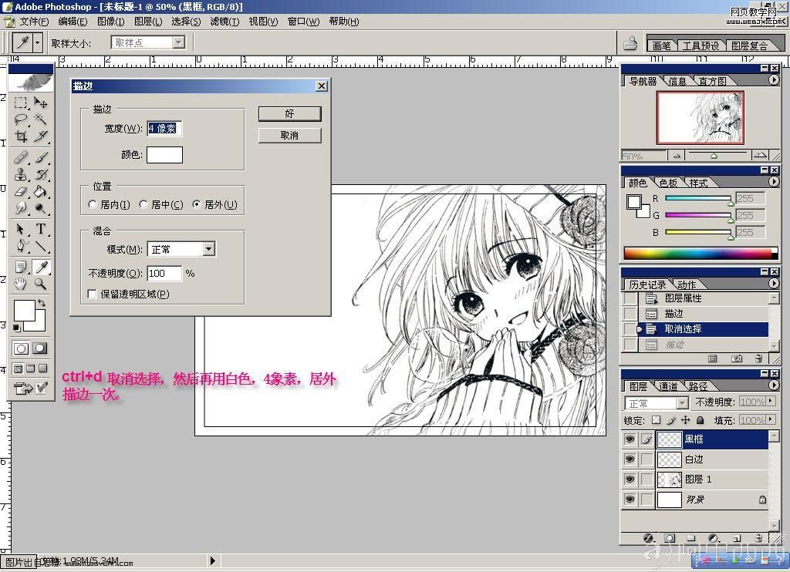790x572 pixels.
Task: Reset to default black and white colors
Action: [x=17, y=328]
